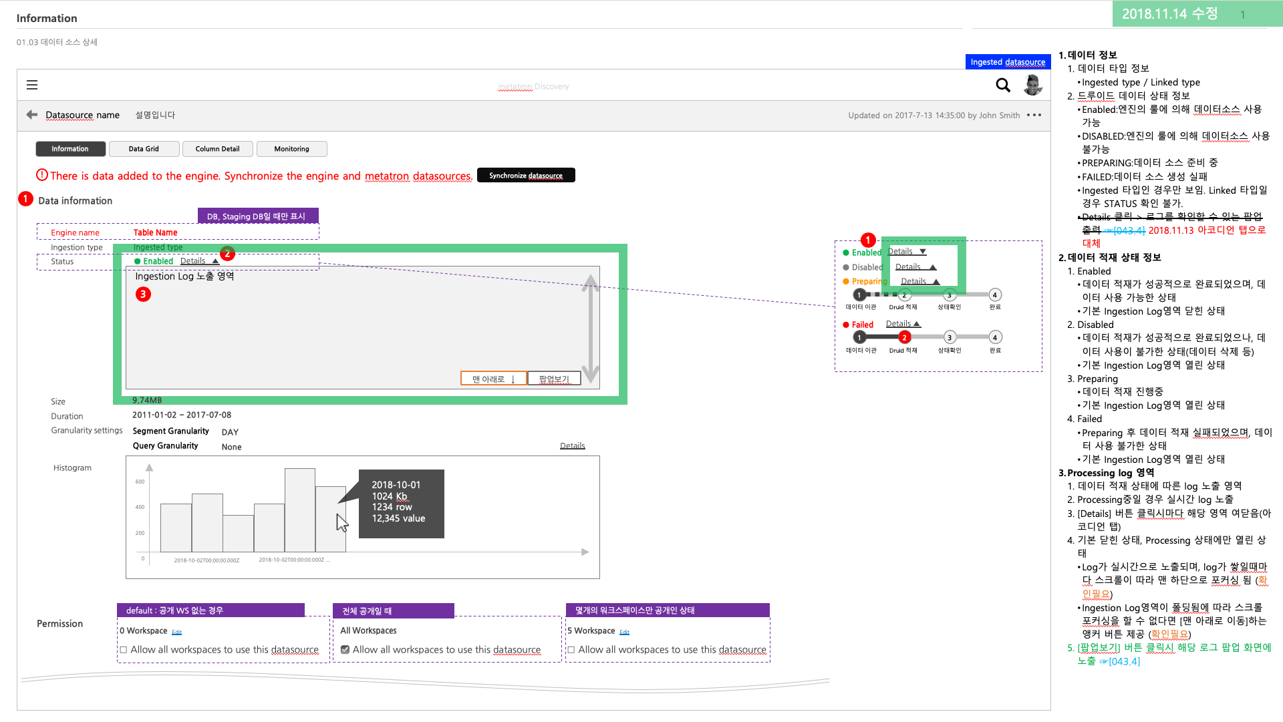Click the gray Disabled status label
The image size is (1283, 722).
point(867,267)
